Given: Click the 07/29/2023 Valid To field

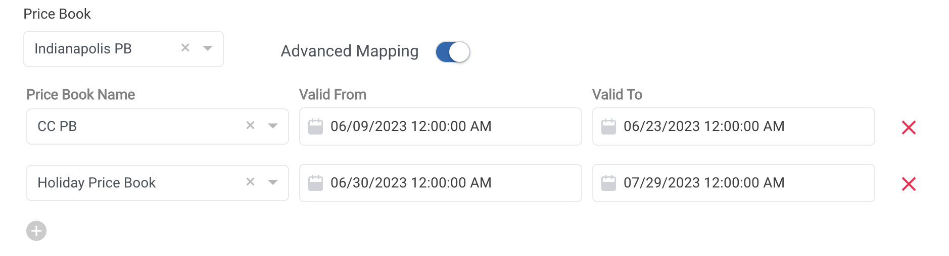Looking at the screenshot, I should [704, 183].
